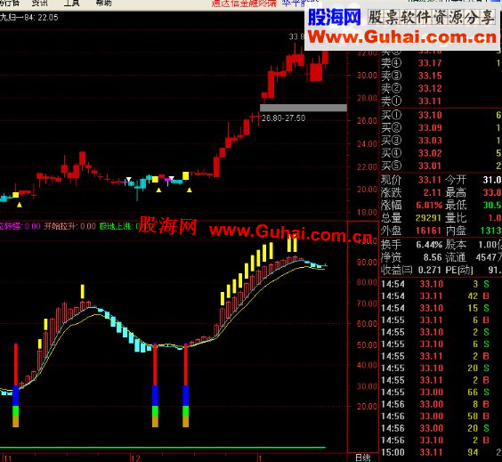Screen dimensions: 502x462
Task: Click the 12 month marker on time axis
Action: point(135,458)
